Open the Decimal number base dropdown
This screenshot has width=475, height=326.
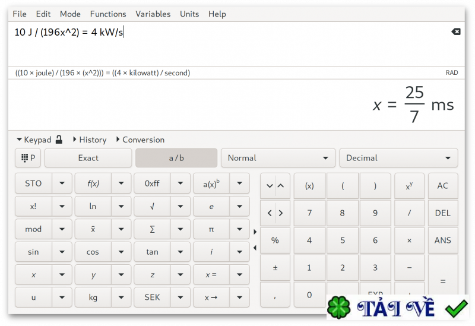(398, 158)
